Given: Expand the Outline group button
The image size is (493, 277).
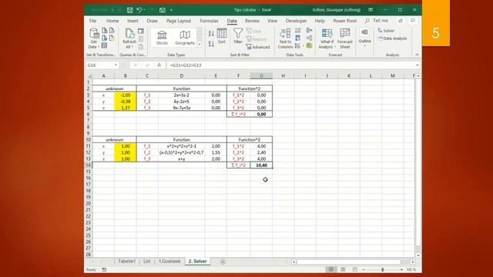Looking at the screenshot, I should 364,38.
